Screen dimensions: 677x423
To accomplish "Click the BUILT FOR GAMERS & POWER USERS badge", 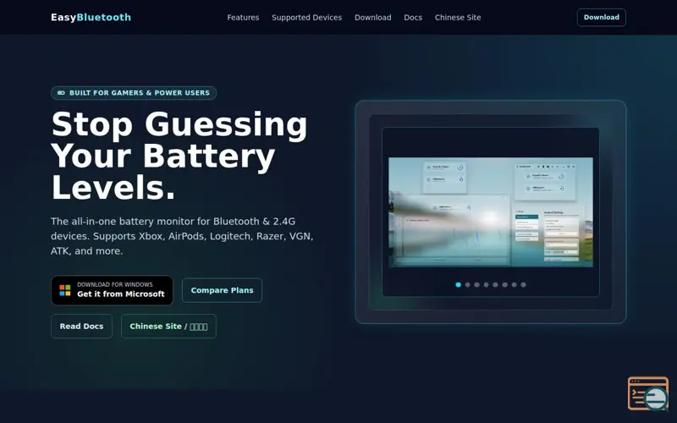I will coord(134,93).
